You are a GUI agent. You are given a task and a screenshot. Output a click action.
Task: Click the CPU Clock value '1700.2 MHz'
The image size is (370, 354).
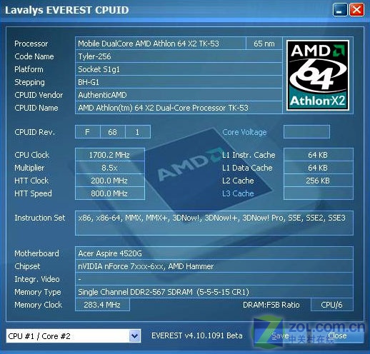pyautogui.click(x=109, y=155)
